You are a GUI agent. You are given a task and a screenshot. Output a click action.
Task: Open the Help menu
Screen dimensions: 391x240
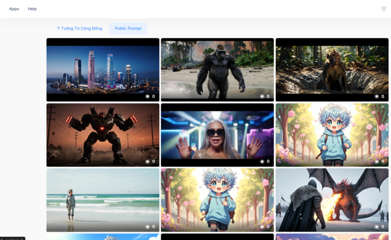[x=32, y=9]
